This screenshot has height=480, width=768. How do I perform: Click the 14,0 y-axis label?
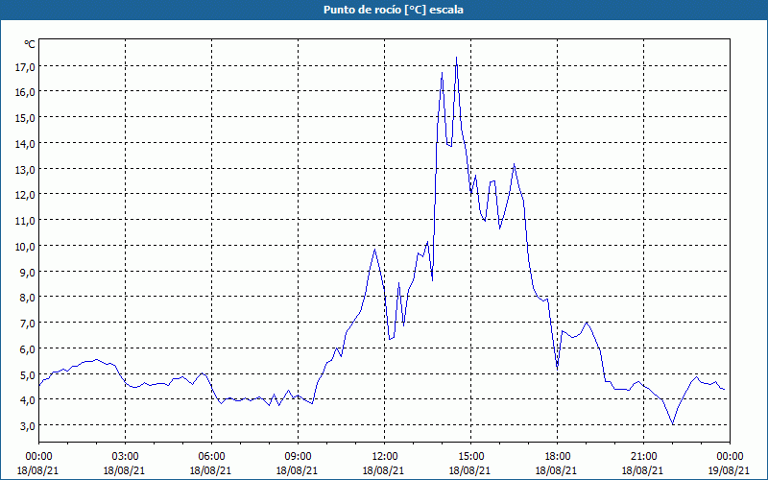click(25, 143)
